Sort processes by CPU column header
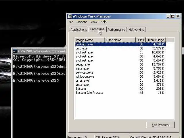Image resolution: width=184 pixels, height=138 pixels. click(x=141, y=40)
